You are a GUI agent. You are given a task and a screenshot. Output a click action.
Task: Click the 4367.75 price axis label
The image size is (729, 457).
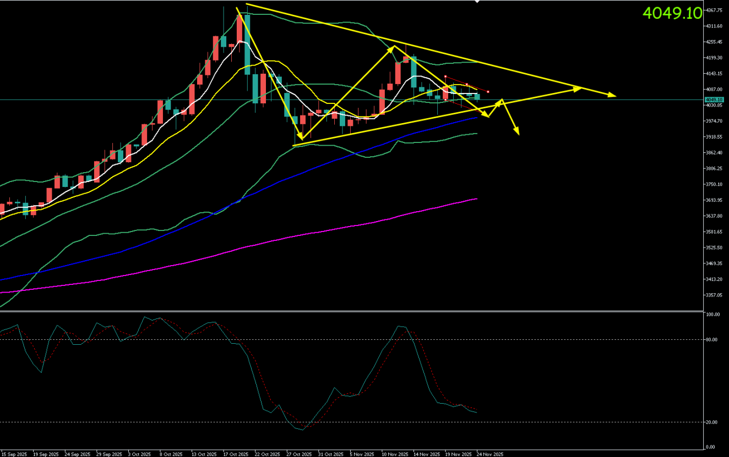click(715, 10)
